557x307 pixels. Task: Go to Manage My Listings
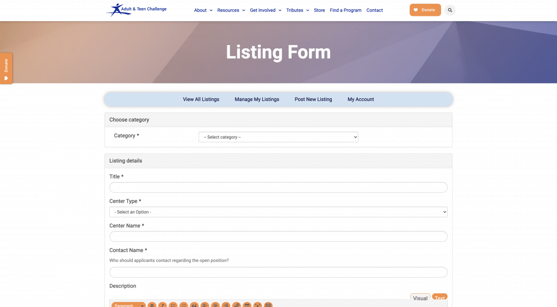click(x=257, y=99)
